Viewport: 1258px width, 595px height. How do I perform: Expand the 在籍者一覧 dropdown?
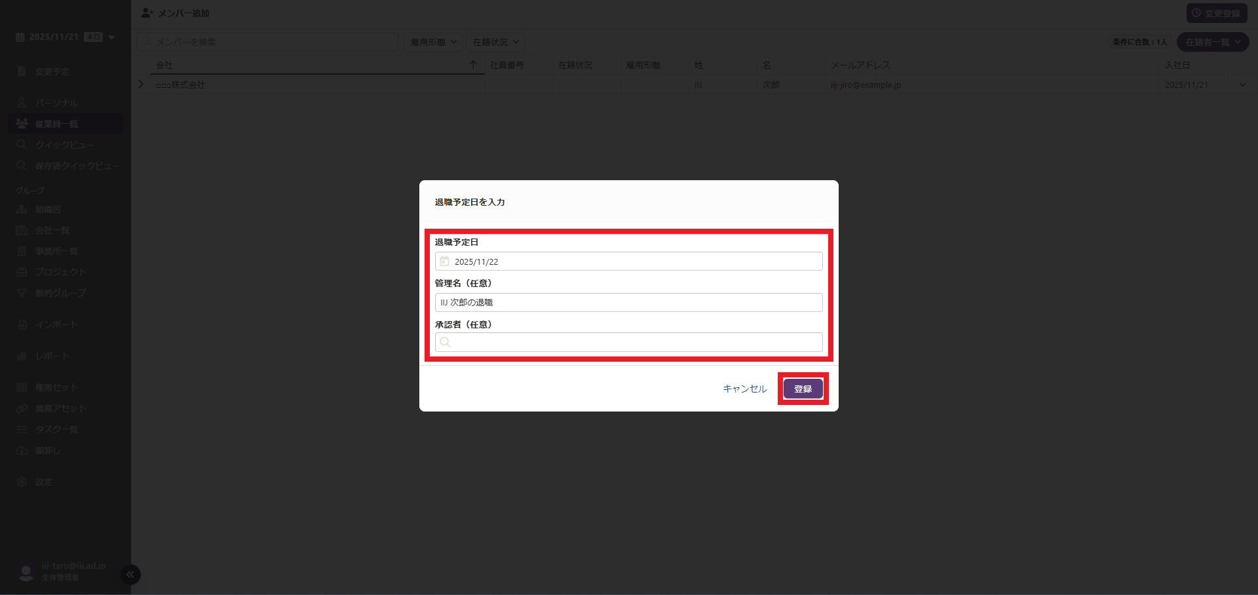(x=1213, y=42)
